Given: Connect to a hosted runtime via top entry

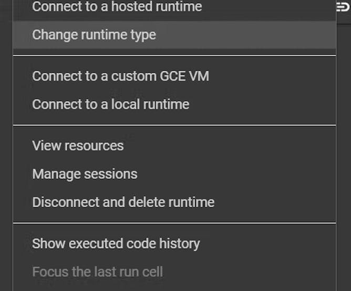Looking at the screenshot, I should (x=117, y=7).
